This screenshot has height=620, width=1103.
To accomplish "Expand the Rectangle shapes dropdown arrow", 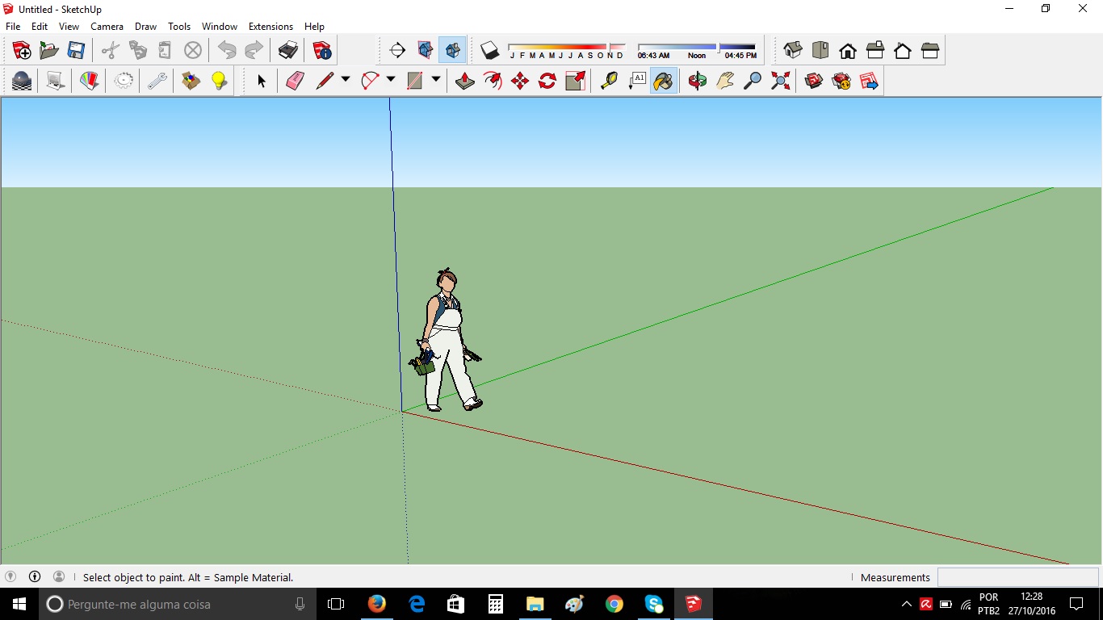I will 436,80.
